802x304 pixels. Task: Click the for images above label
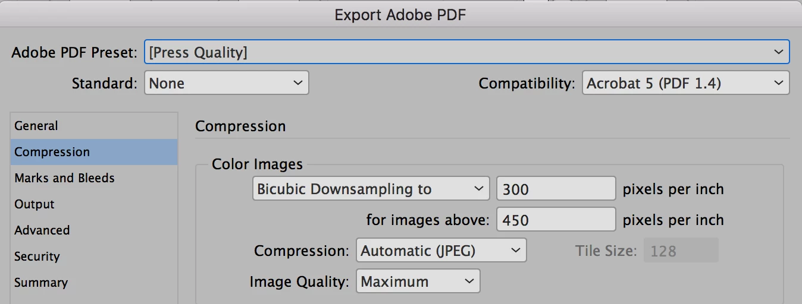[x=428, y=220]
